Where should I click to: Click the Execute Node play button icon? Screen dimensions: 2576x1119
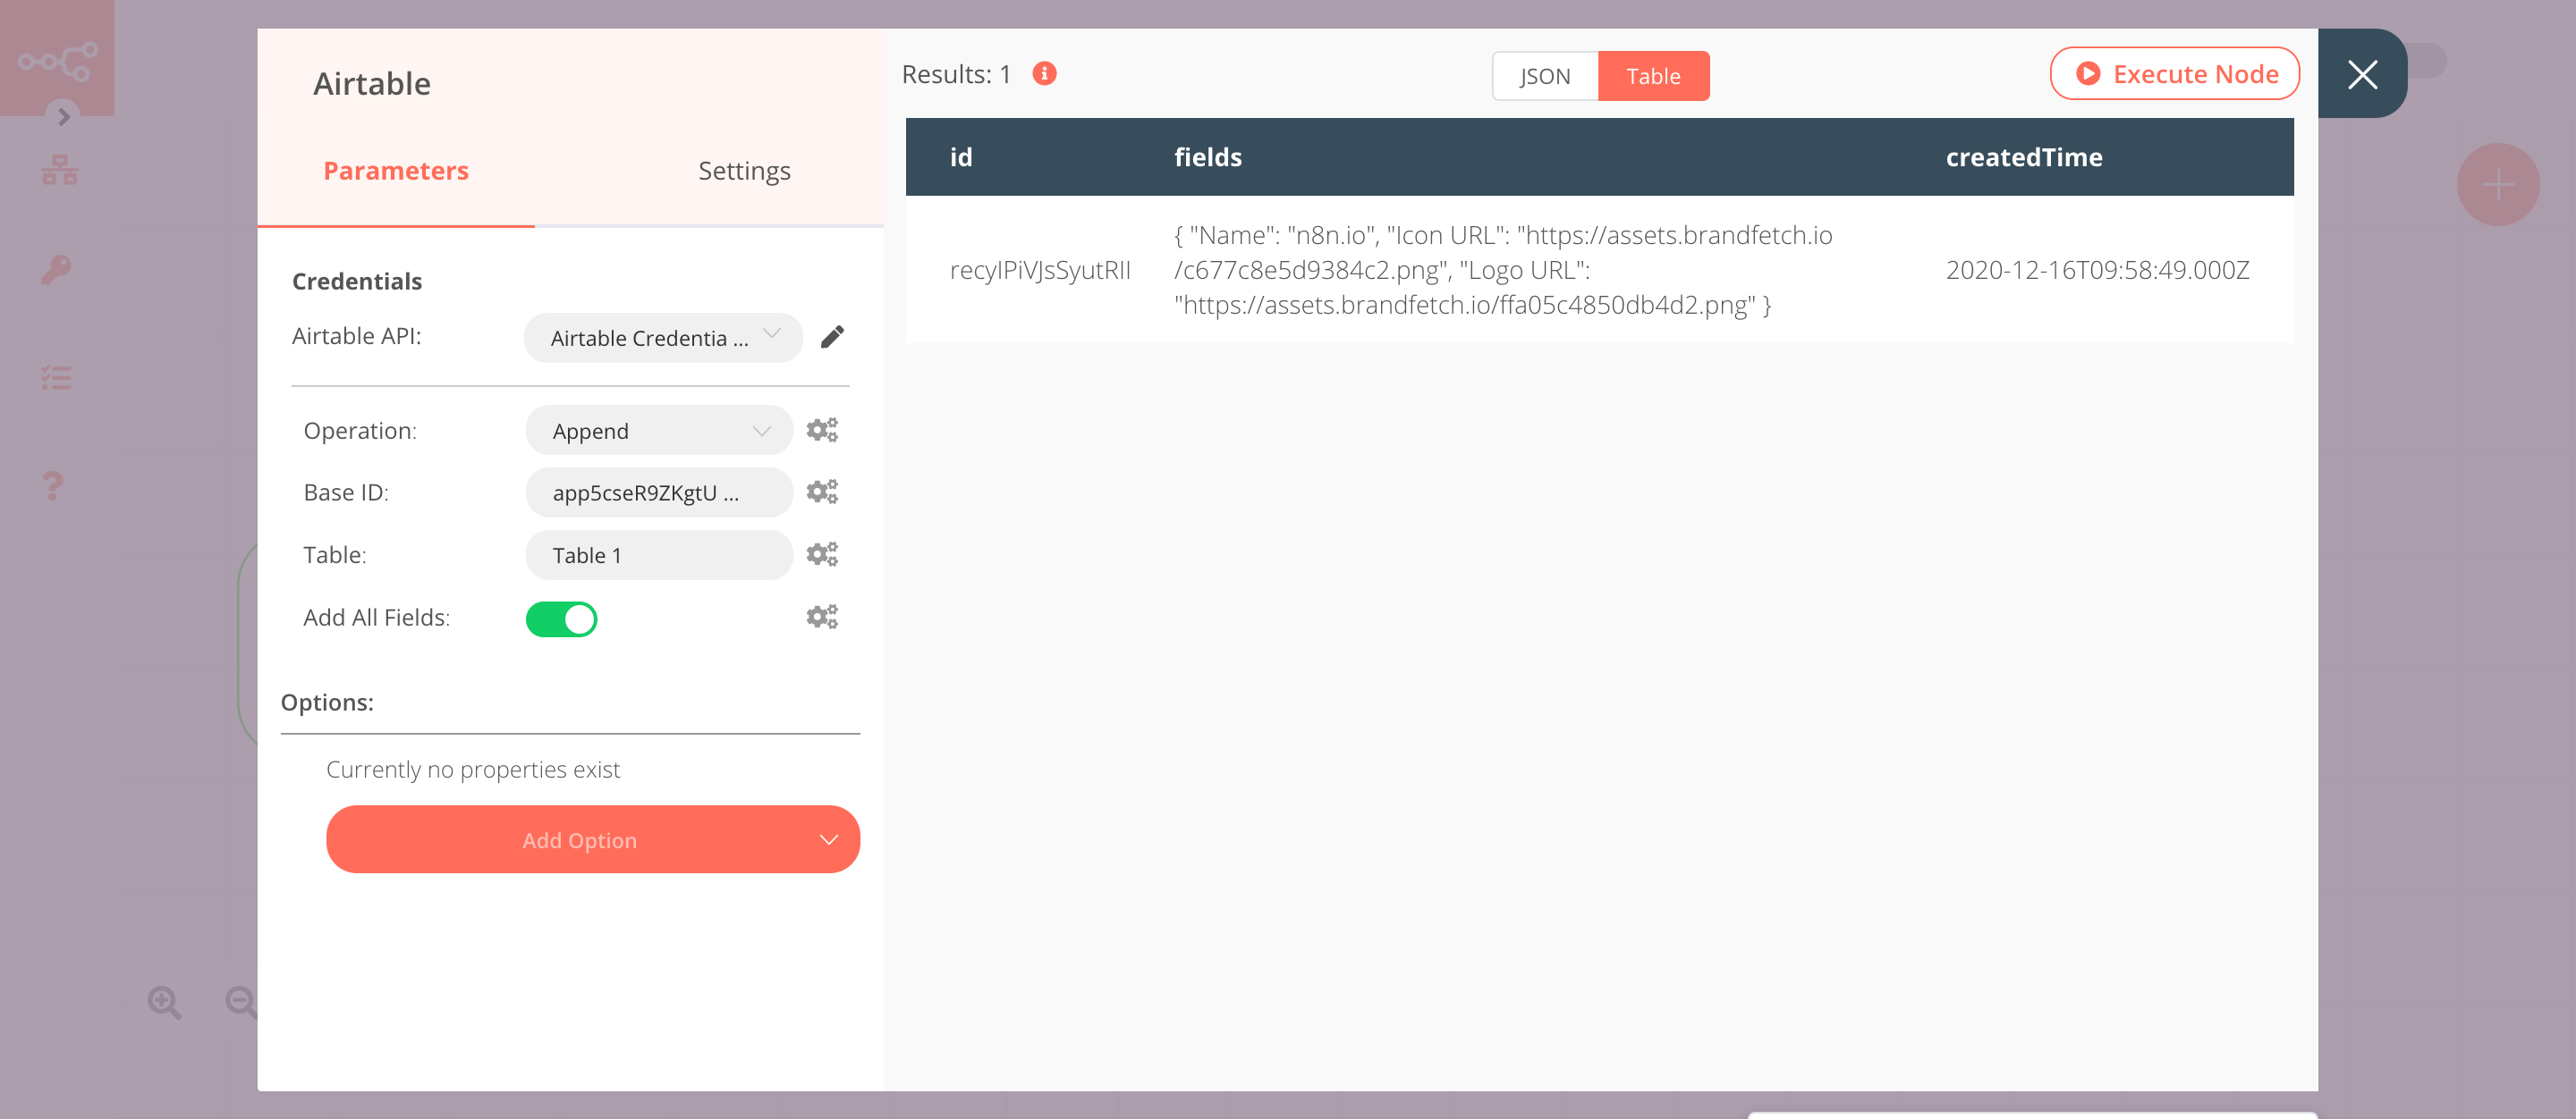click(x=2087, y=72)
